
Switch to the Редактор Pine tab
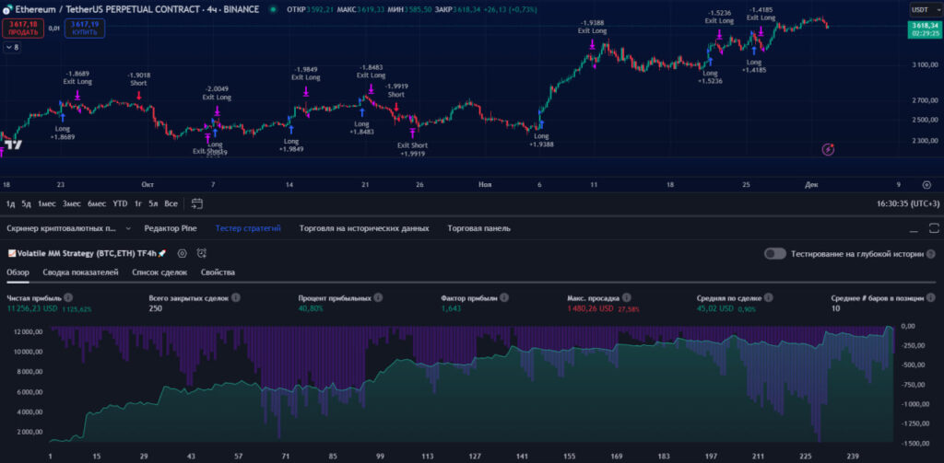click(x=171, y=228)
